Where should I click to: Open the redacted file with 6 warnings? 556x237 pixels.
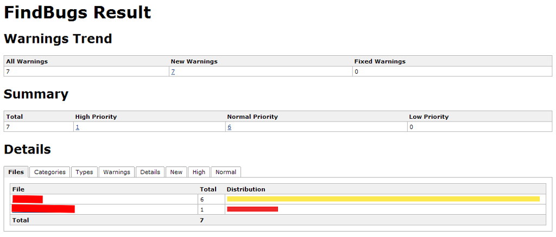tap(28, 199)
